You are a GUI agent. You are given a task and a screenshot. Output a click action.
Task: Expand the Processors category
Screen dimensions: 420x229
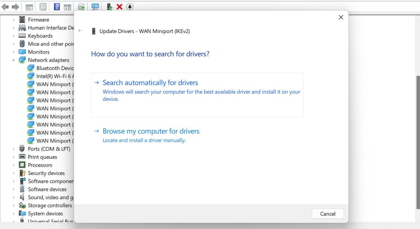pyautogui.click(x=14, y=165)
